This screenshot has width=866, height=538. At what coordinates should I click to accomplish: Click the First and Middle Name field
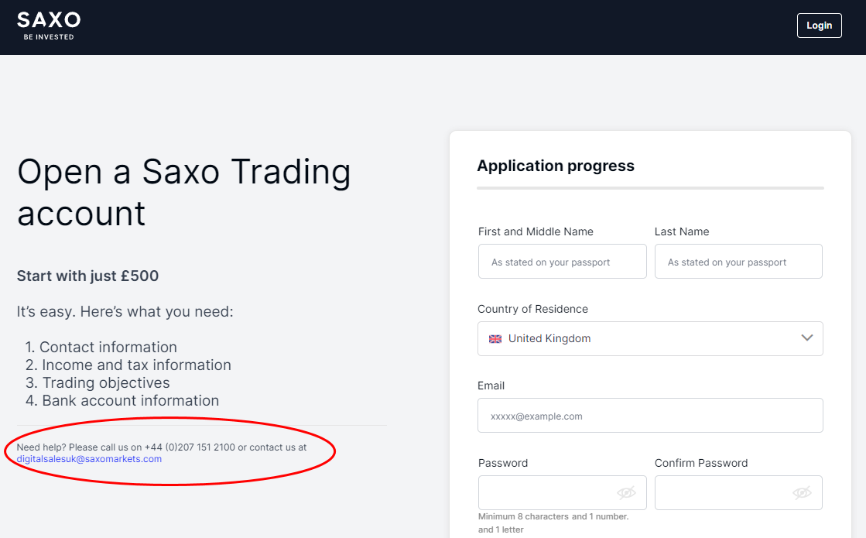[562, 262]
